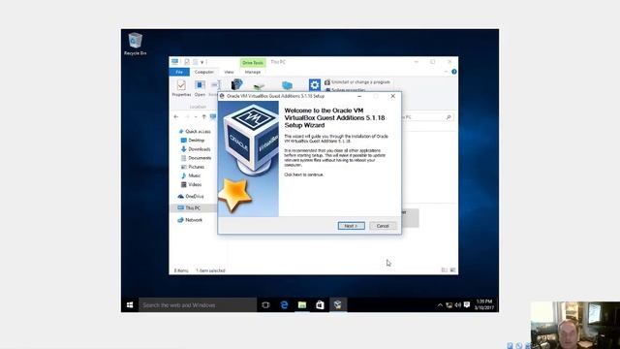Screen dimensions: 620x349
Task: Click the Search the web and Windows box
Action: pyautogui.click(x=198, y=304)
